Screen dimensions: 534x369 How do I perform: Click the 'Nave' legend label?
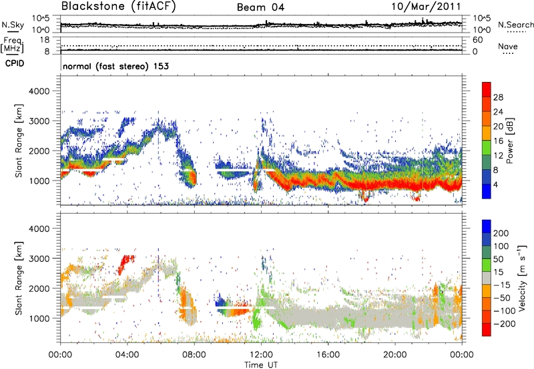click(507, 47)
